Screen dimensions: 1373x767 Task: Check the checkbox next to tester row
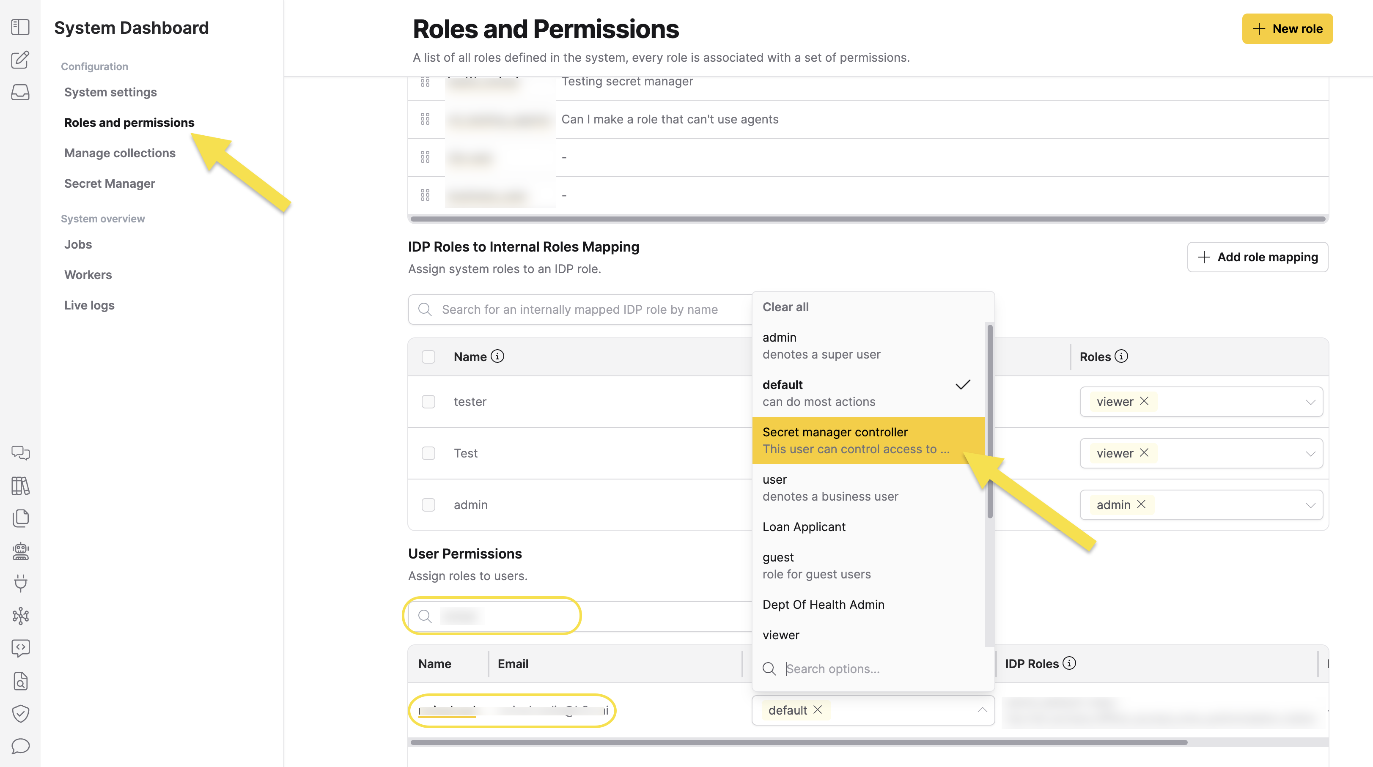coord(428,402)
